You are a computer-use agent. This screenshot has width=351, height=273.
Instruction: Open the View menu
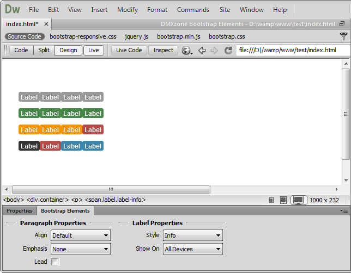pos(75,10)
